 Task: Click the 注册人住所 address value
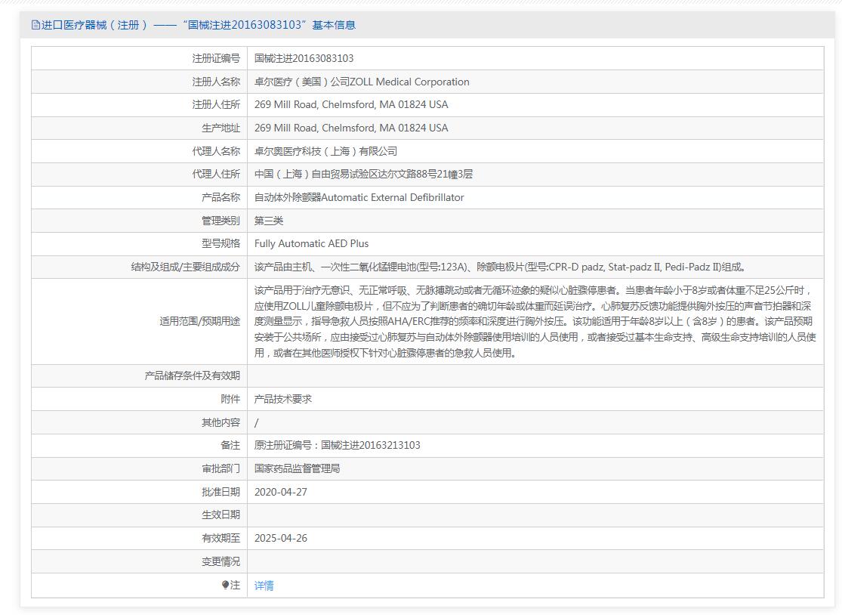(351, 104)
